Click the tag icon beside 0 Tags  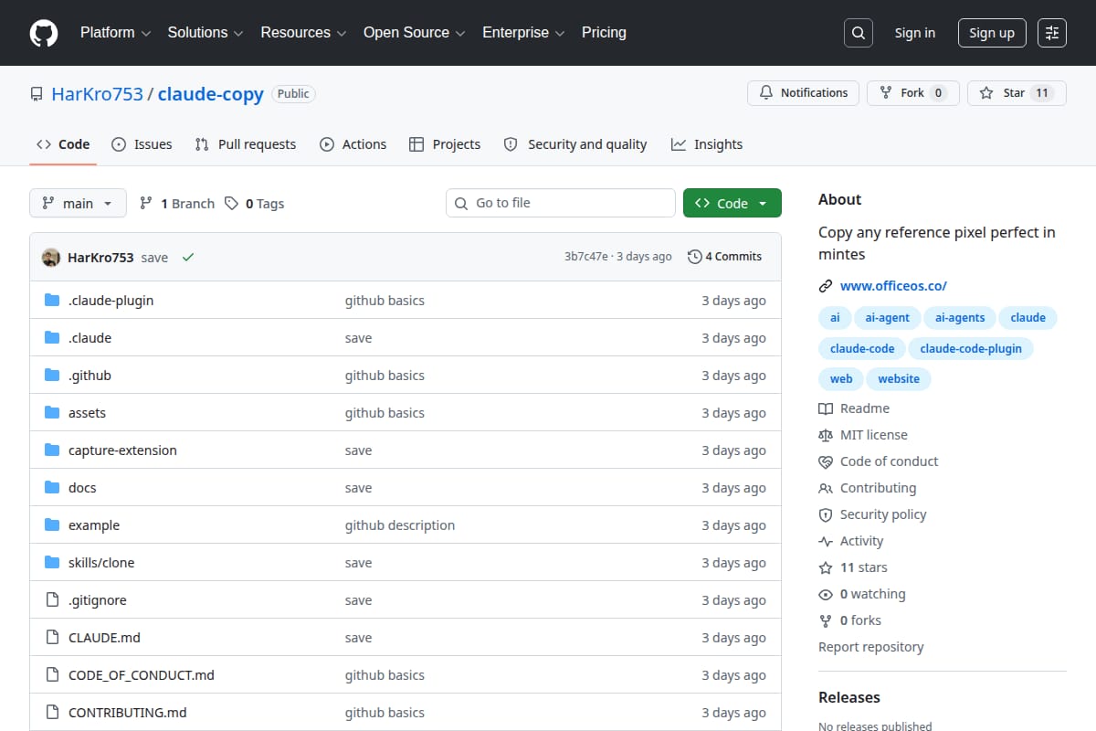point(232,204)
